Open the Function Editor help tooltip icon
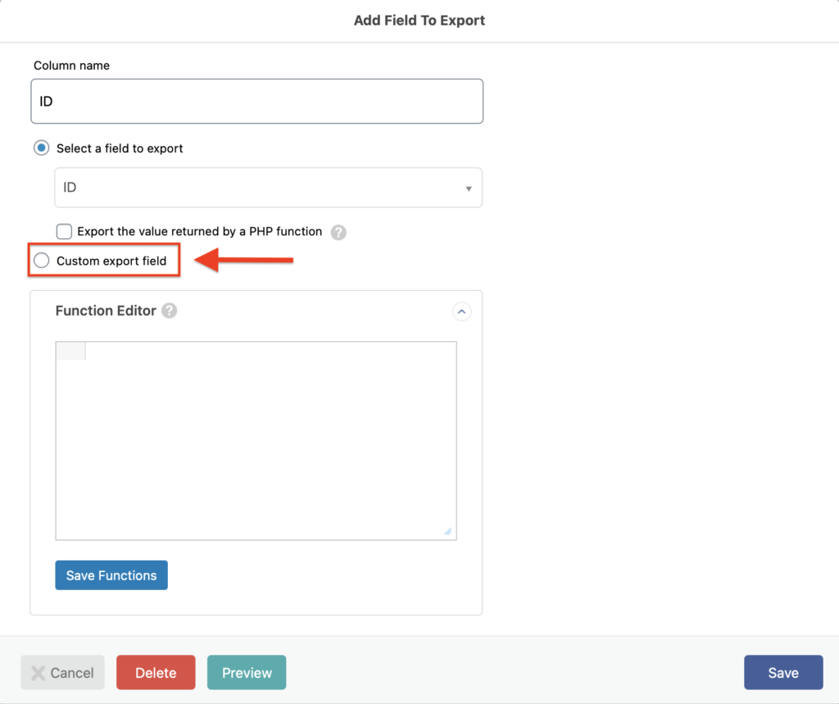This screenshot has height=704, width=839. click(x=170, y=311)
